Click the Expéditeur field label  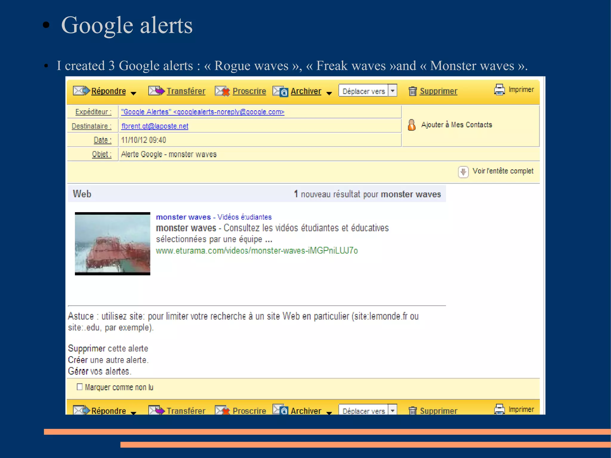pyautogui.click(x=93, y=112)
